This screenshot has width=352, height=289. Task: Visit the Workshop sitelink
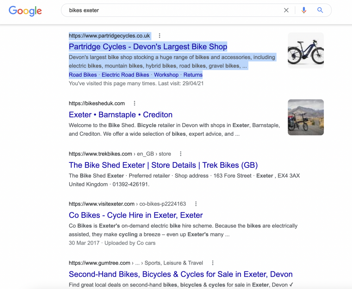166,75
